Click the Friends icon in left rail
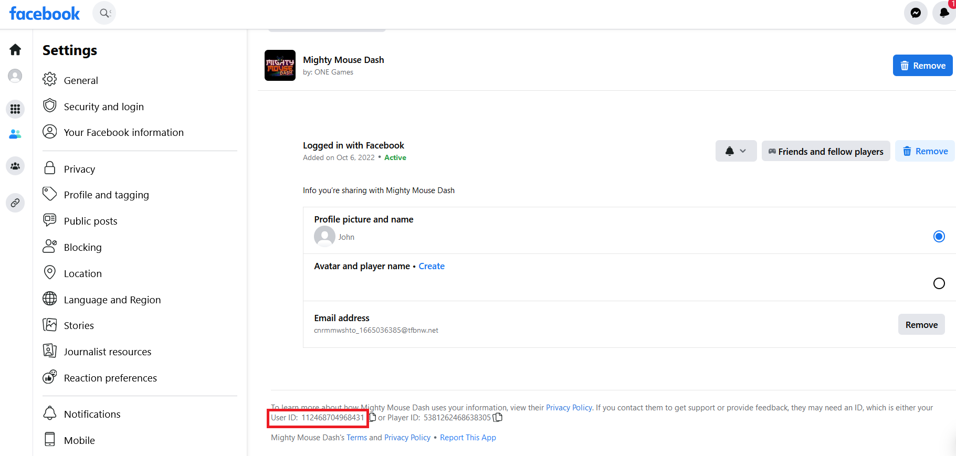 (x=15, y=134)
